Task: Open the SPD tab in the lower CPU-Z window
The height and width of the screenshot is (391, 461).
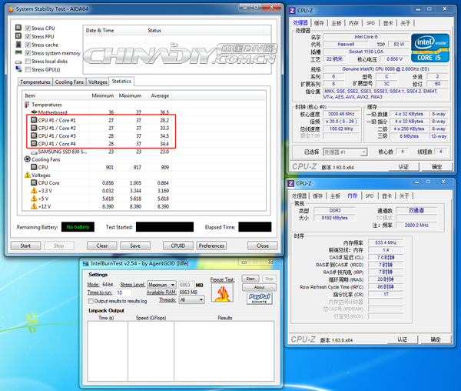Action: coord(370,195)
